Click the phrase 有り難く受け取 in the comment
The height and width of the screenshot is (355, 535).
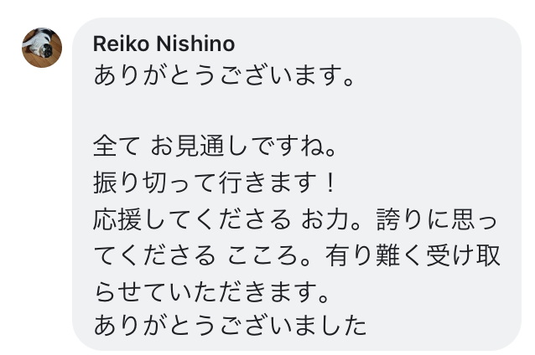pyautogui.click(x=414, y=254)
